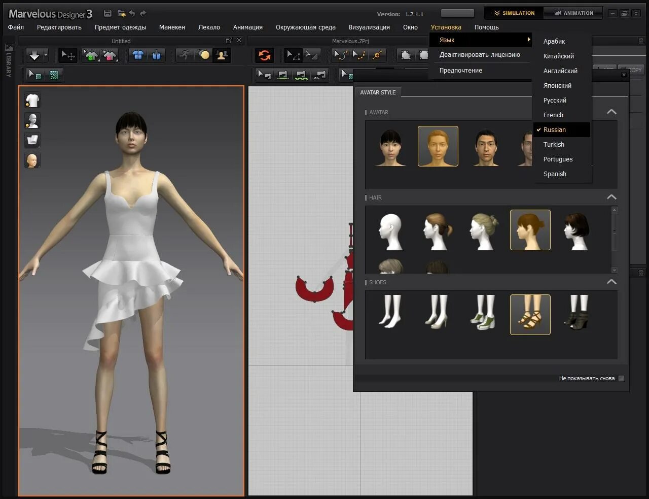Click Деактивировать лицензию menu entry
Screen dimensions: 649x499
point(480,55)
